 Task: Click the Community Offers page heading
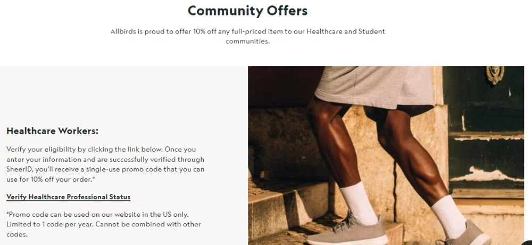(x=247, y=11)
